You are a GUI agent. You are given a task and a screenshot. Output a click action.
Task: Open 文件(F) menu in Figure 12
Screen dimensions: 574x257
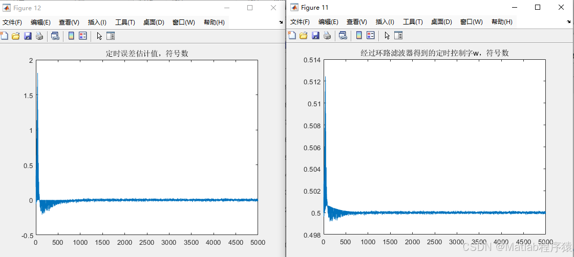(x=12, y=22)
